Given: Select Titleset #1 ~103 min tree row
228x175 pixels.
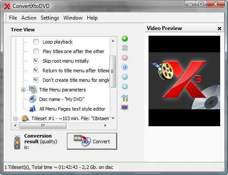Looking at the screenshot, I should tap(70, 118).
